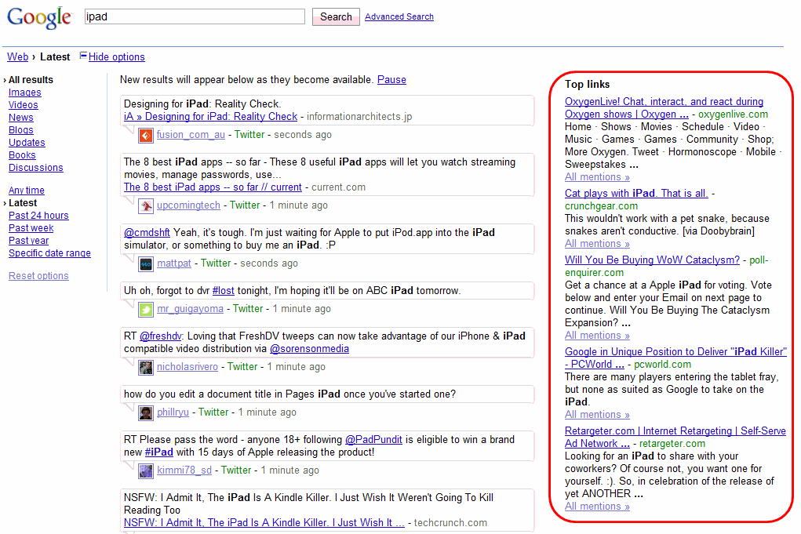Open the Advanced Search link

pyautogui.click(x=399, y=16)
